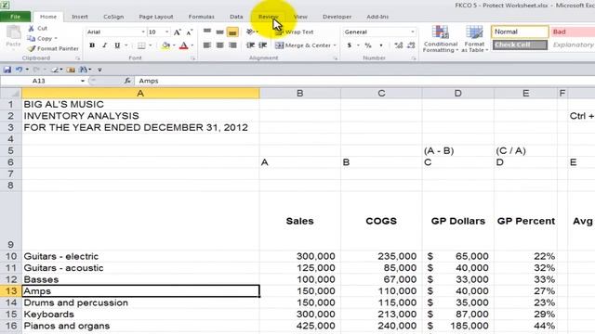The height and width of the screenshot is (334, 595).
Task: Toggle Italic formatting
Action: [104, 45]
